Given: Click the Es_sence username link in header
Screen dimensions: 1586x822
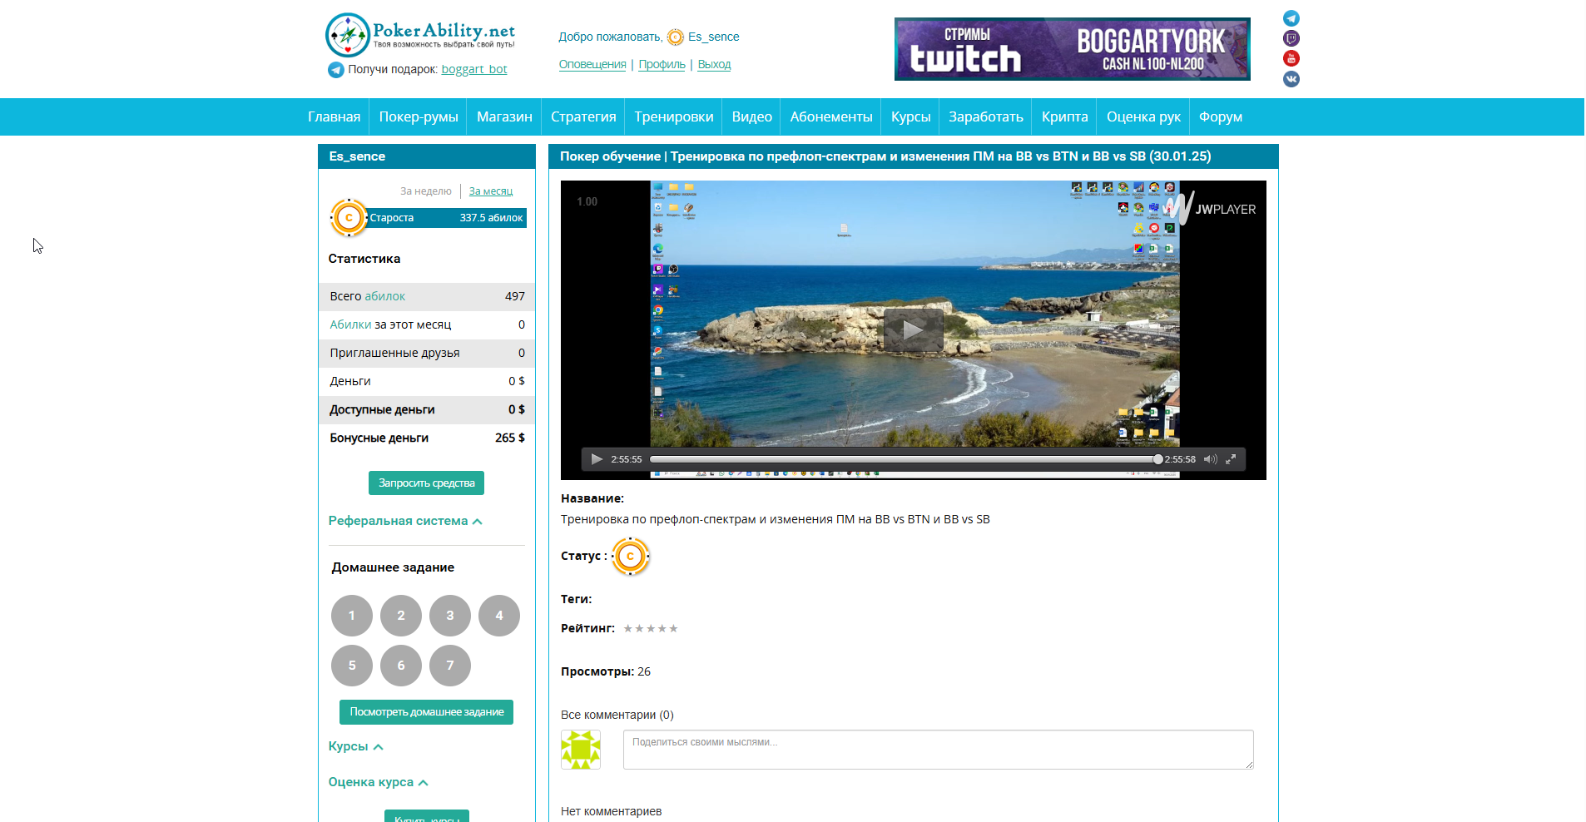Looking at the screenshot, I should pos(714,37).
